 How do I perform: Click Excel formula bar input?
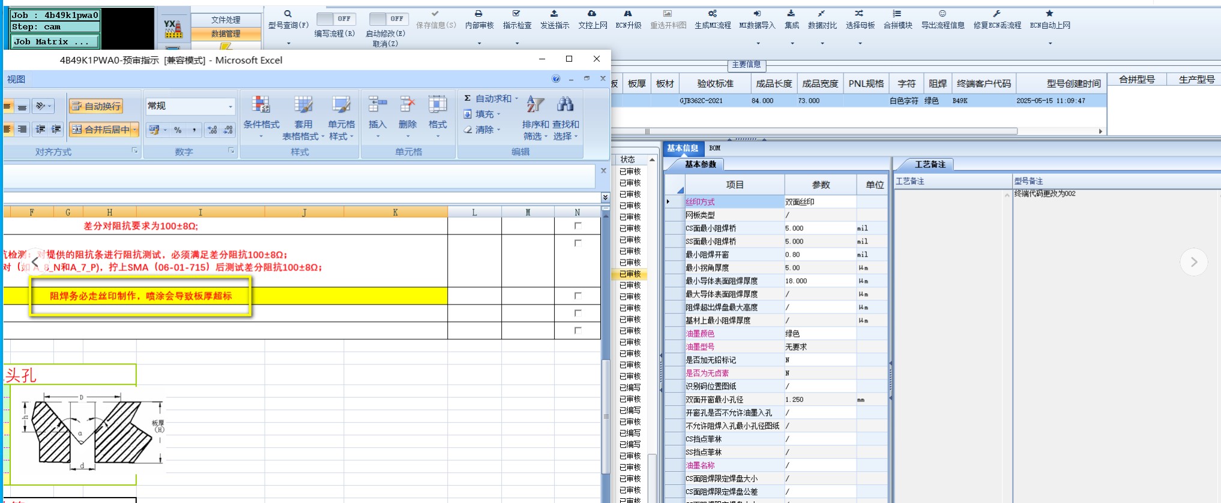pyautogui.click(x=298, y=178)
